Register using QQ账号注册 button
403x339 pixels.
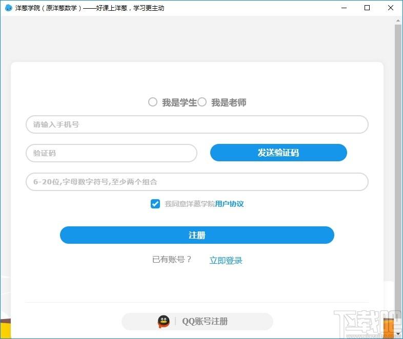pos(197,321)
